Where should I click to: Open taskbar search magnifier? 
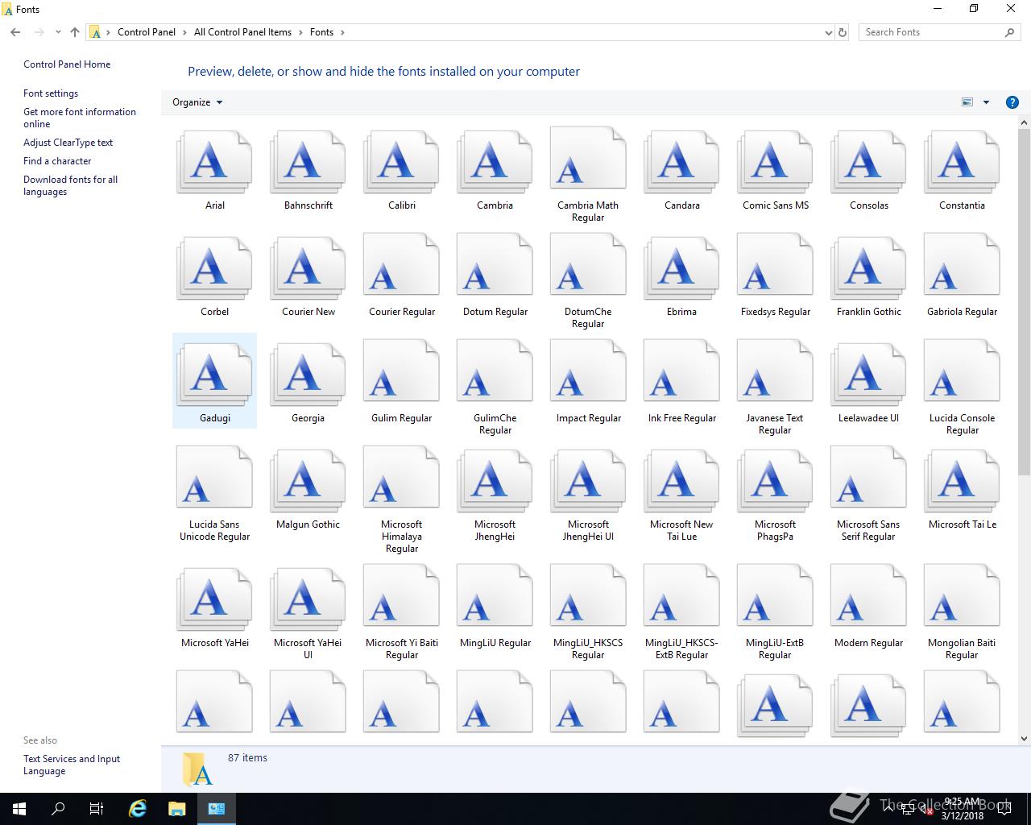[x=58, y=809]
